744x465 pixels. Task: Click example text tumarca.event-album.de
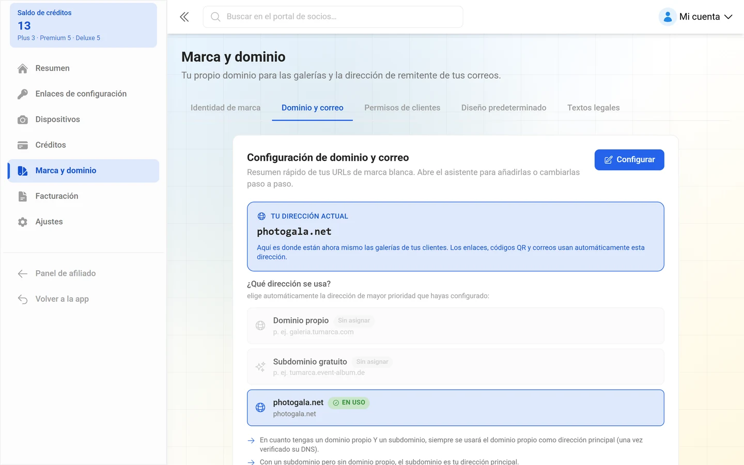[x=327, y=373]
